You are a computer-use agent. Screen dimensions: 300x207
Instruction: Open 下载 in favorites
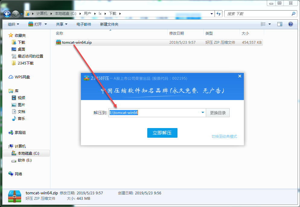pyautogui.click(x=21, y=42)
